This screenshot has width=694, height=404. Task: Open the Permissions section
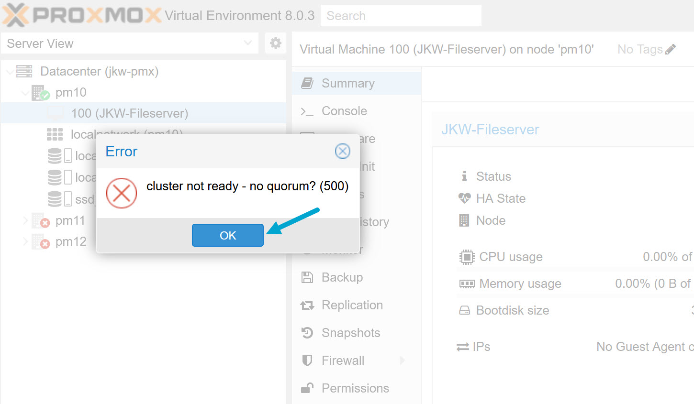click(355, 388)
